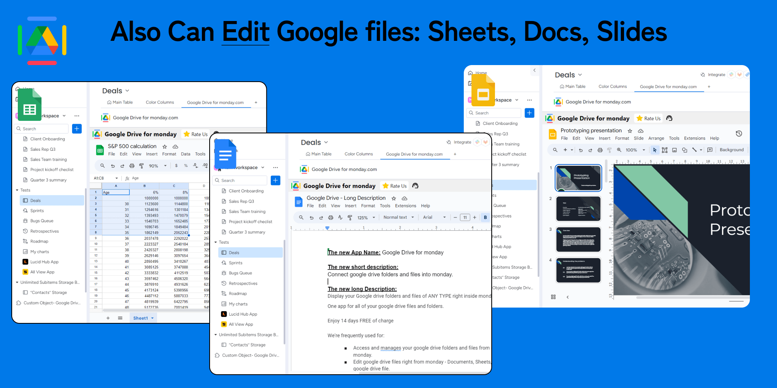Click Integrate in the Docs window header
The width and height of the screenshot is (777, 388).
point(459,142)
